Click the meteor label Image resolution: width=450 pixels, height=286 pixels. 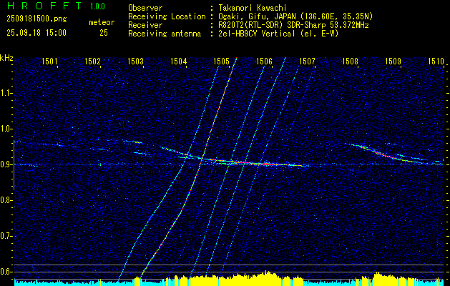tap(102, 22)
